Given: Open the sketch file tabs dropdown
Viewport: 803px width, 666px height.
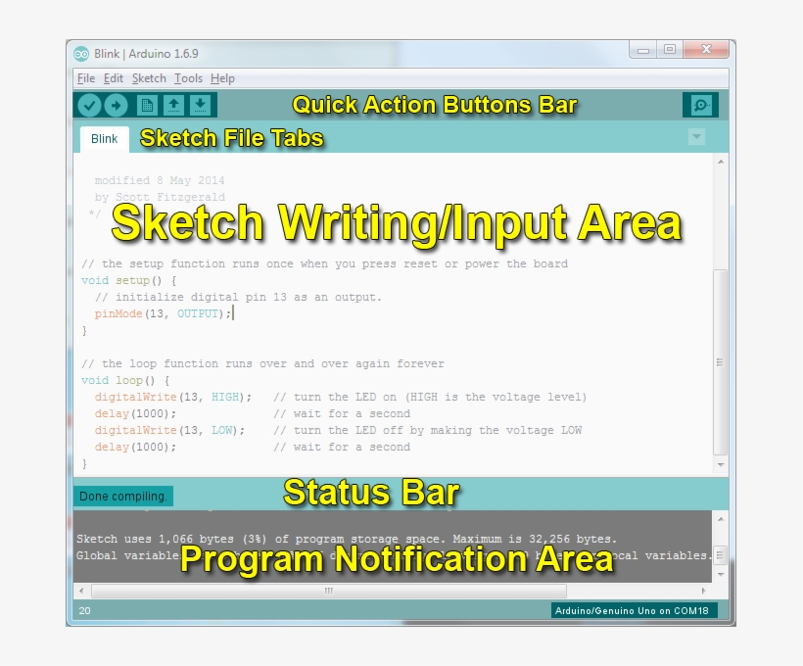Looking at the screenshot, I should (696, 137).
